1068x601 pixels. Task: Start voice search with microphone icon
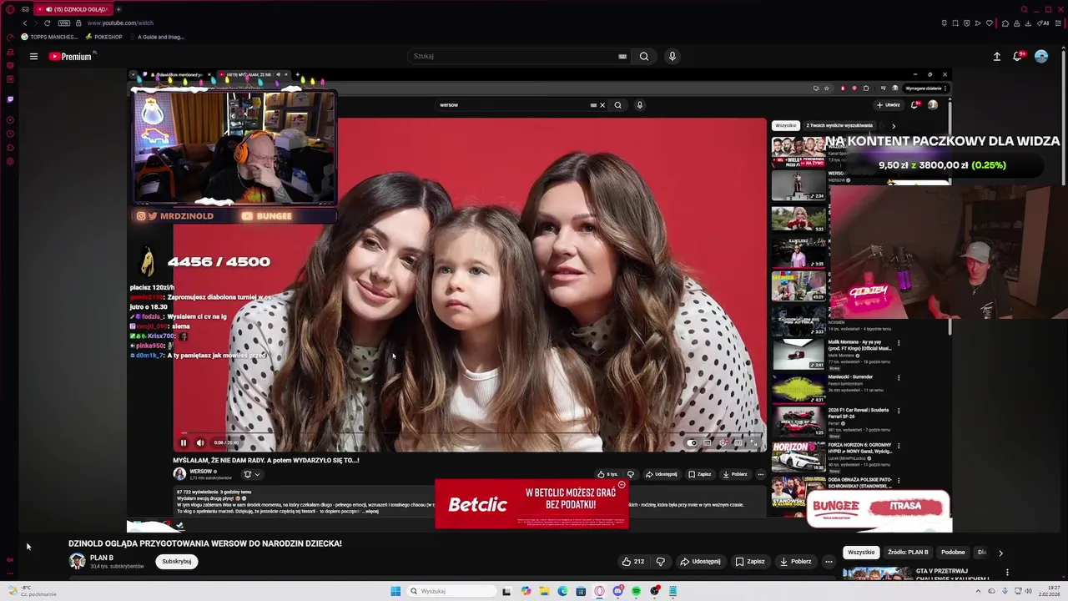coord(673,56)
